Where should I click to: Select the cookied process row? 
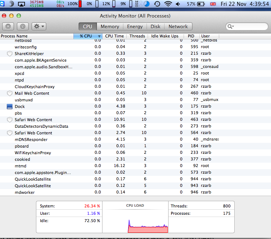[x=135, y=159]
